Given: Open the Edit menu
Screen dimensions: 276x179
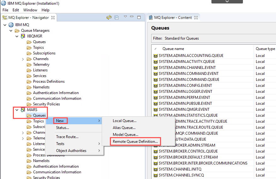Looking at the screenshot, I should tap(16, 10).
